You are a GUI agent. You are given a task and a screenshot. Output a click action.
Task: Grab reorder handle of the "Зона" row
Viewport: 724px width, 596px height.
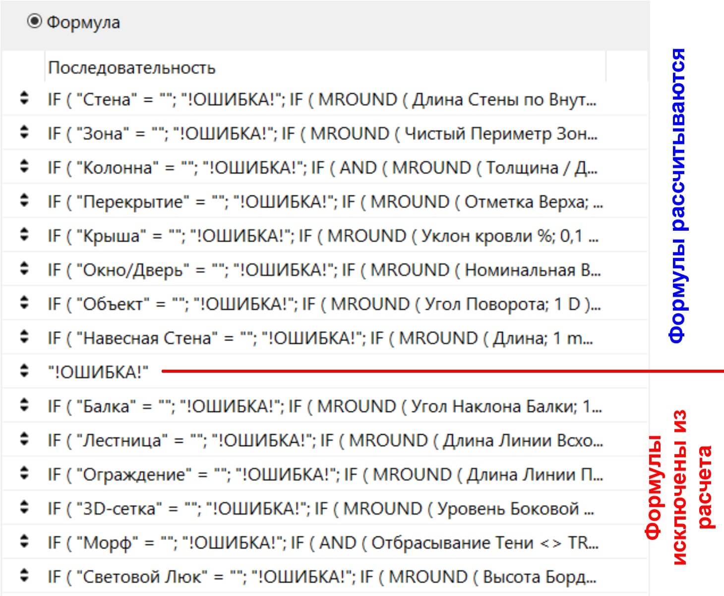tap(24, 132)
